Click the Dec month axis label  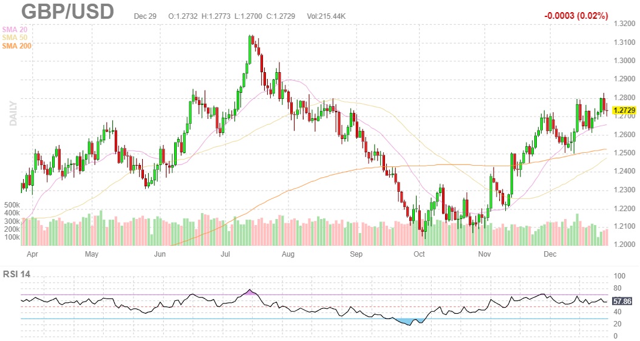click(x=550, y=254)
